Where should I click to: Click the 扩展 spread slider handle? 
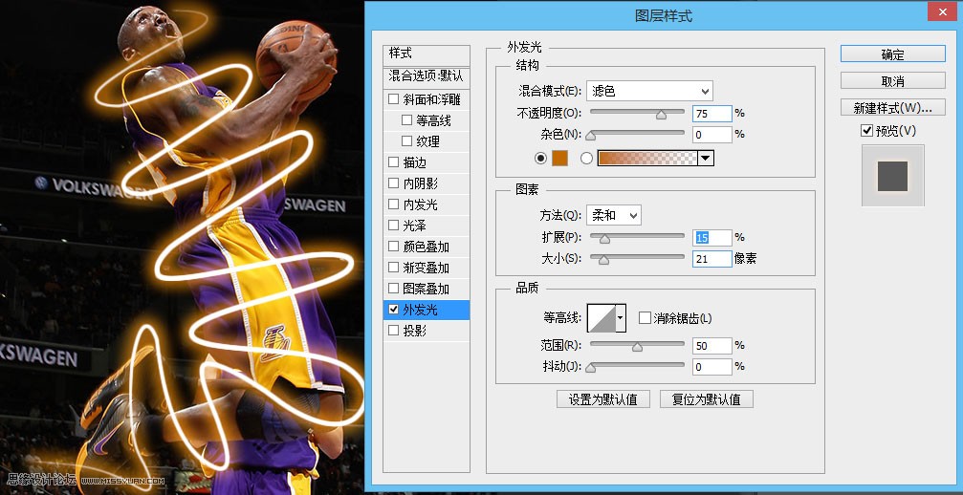(604, 238)
